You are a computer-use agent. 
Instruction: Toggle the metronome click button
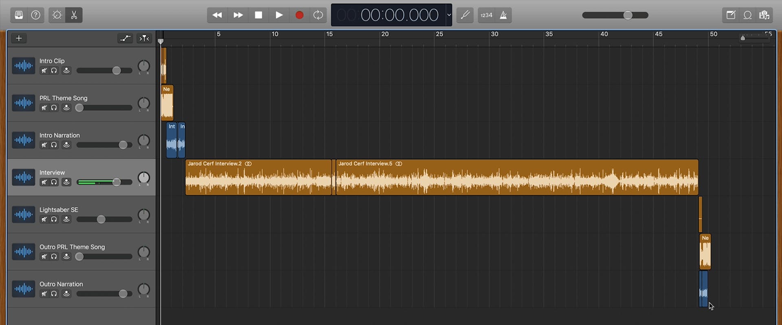pos(503,15)
